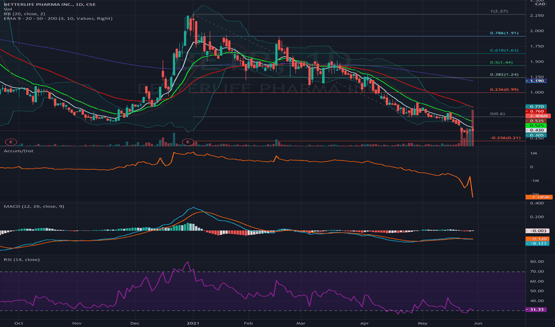The image size is (555, 327).
Task: Open the BB (20, close, 2) indicator legend
Action: (x=24, y=14)
